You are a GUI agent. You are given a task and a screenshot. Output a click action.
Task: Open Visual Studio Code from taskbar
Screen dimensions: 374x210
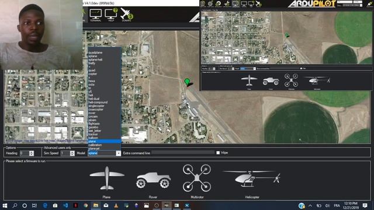[x=65, y=205]
